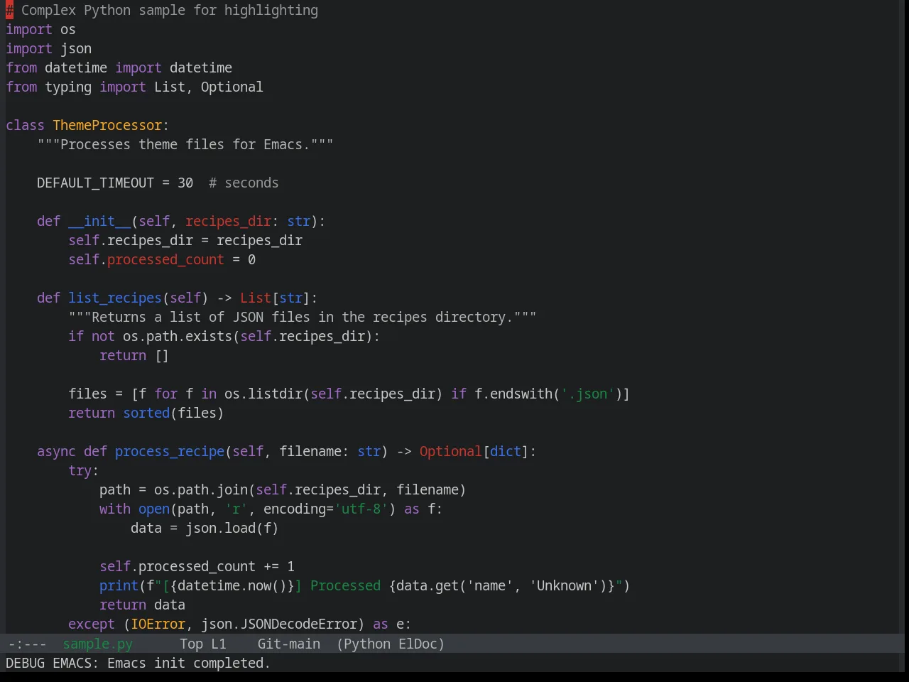909x682 pixels.
Task: Click 'os.path.join' call
Action: 201,490
